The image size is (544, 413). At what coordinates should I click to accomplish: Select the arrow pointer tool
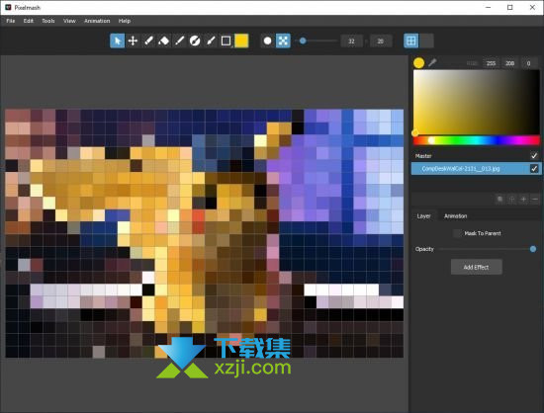coord(118,41)
